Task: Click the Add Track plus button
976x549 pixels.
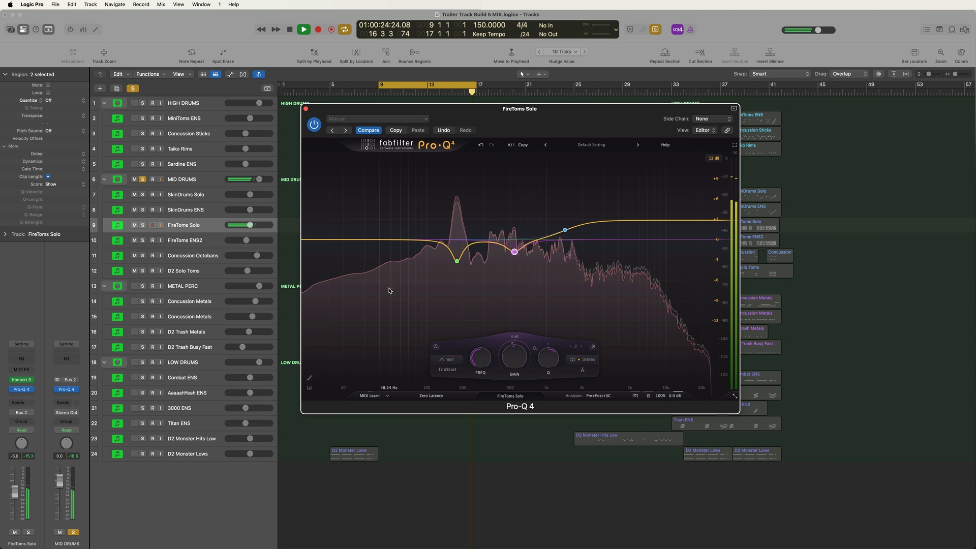Action: [x=100, y=88]
